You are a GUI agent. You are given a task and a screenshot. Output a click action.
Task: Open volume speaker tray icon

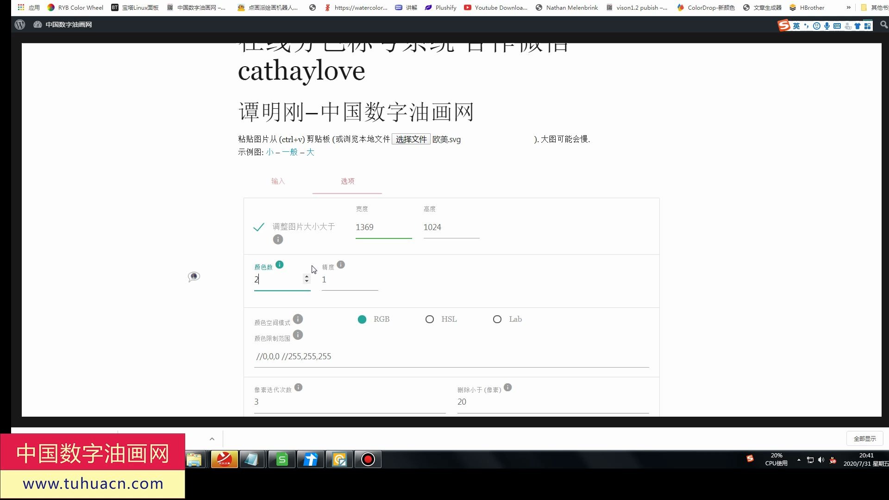click(821, 460)
